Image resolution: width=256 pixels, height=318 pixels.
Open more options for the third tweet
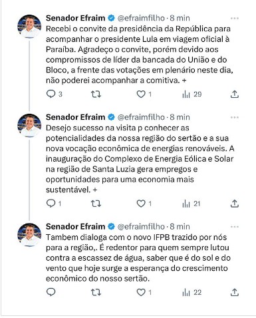coord(235,227)
